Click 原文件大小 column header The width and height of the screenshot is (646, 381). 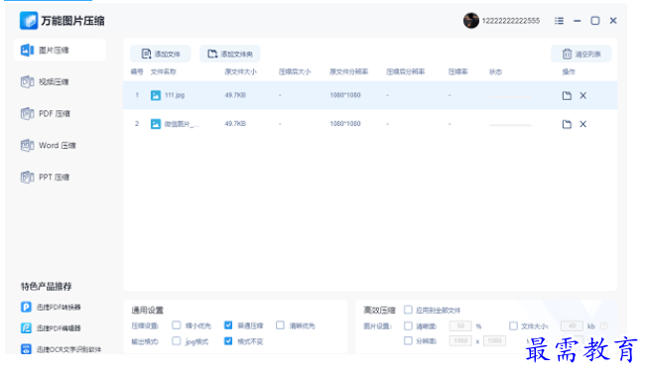pyautogui.click(x=240, y=72)
